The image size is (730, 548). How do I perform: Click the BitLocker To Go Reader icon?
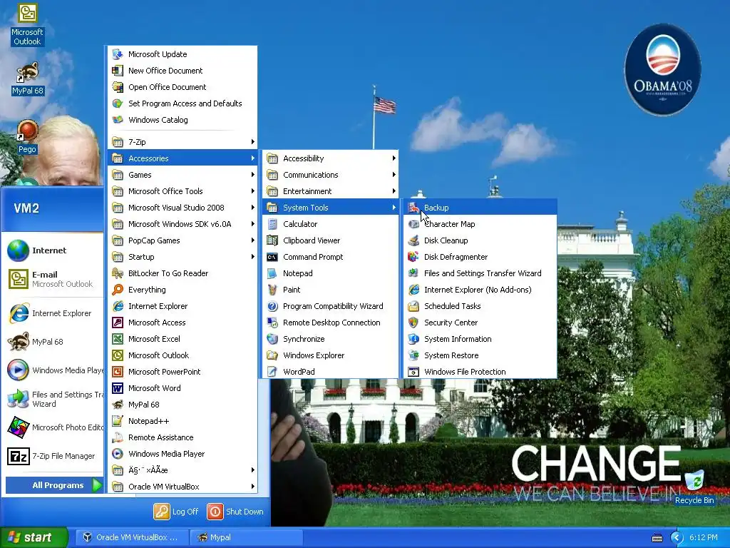coord(118,273)
